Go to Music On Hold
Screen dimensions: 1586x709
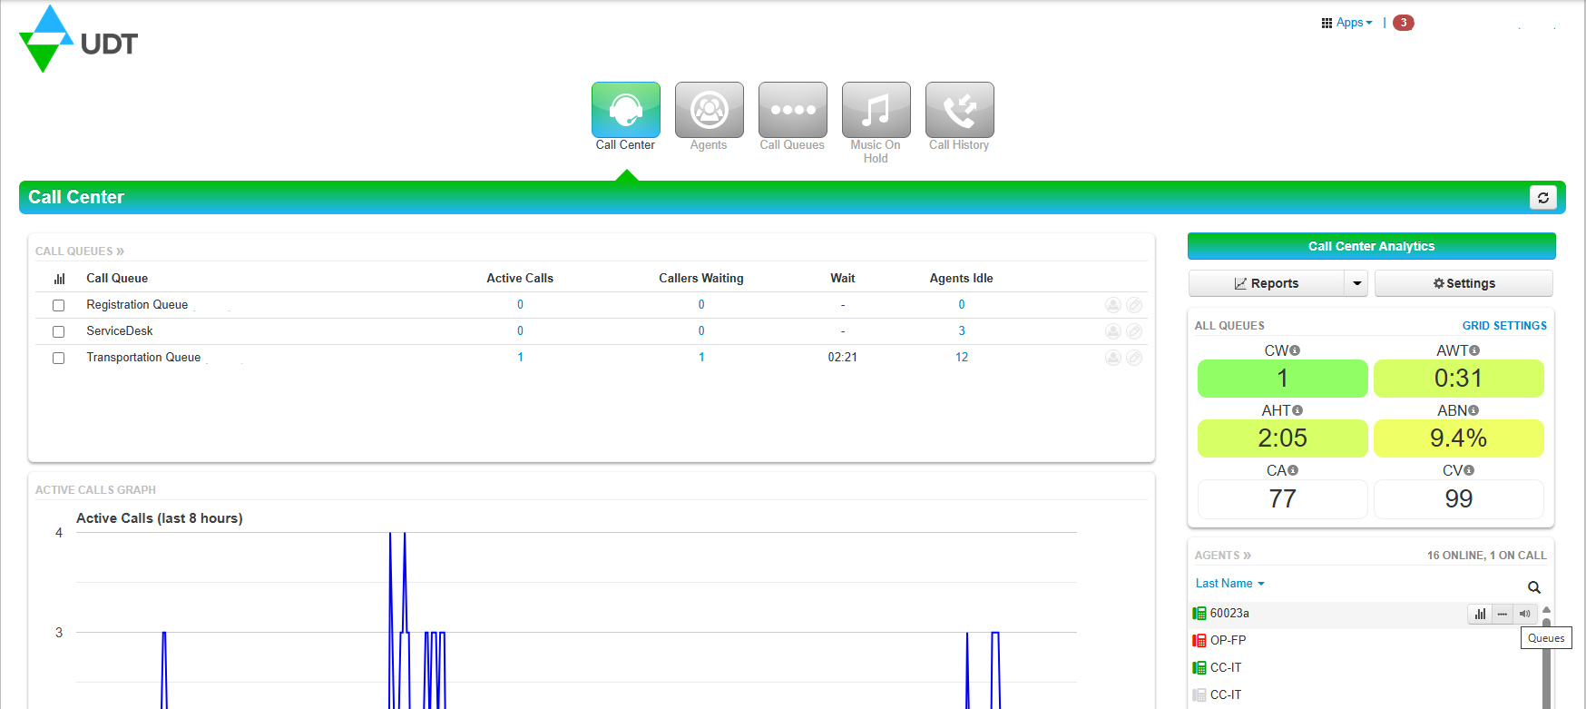click(x=876, y=110)
